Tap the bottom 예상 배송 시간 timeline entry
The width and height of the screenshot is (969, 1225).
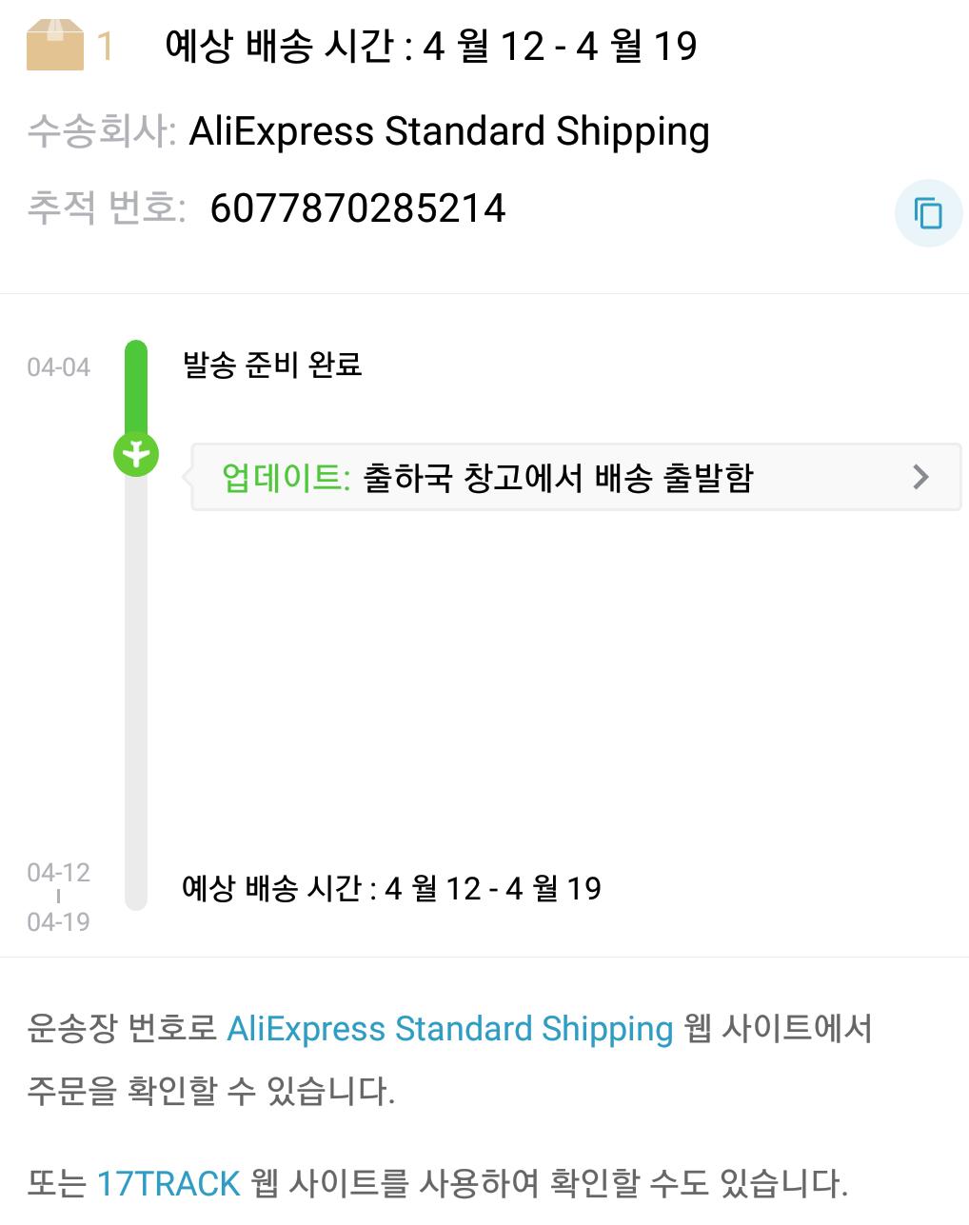pyautogui.click(x=391, y=889)
